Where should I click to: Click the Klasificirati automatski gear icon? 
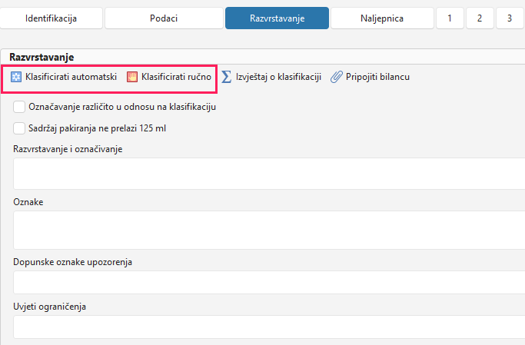(x=15, y=77)
